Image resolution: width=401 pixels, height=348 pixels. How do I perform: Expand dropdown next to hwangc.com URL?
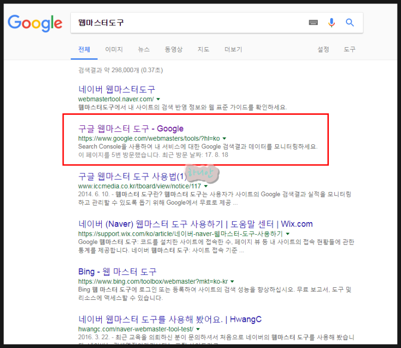198,329
